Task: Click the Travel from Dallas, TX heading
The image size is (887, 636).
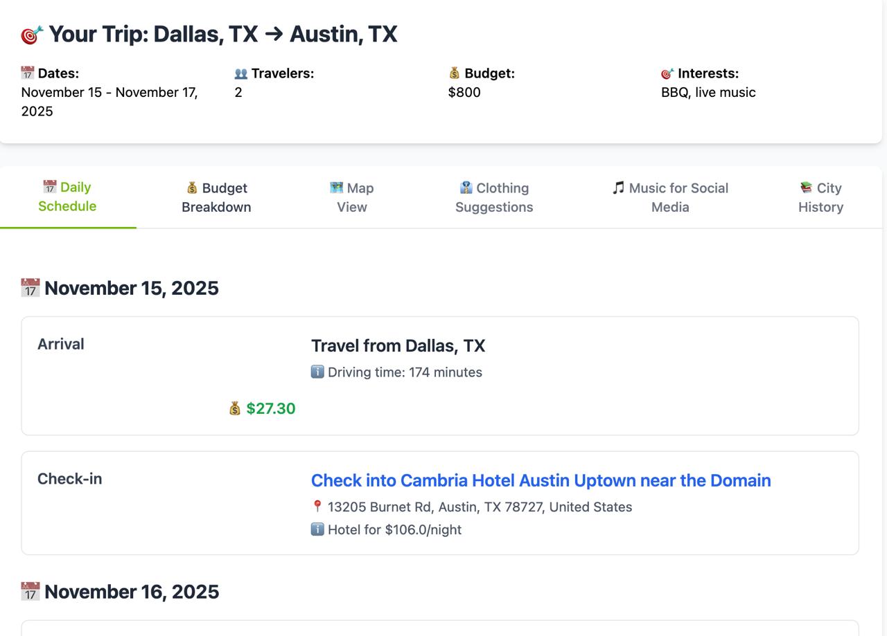Action: [398, 345]
